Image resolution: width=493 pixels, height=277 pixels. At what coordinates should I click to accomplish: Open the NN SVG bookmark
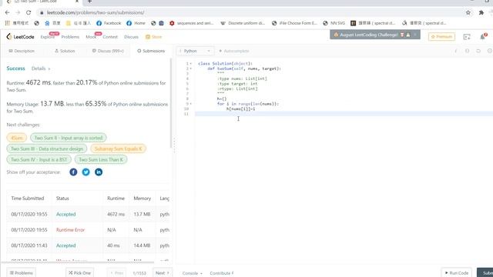click(x=334, y=23)
